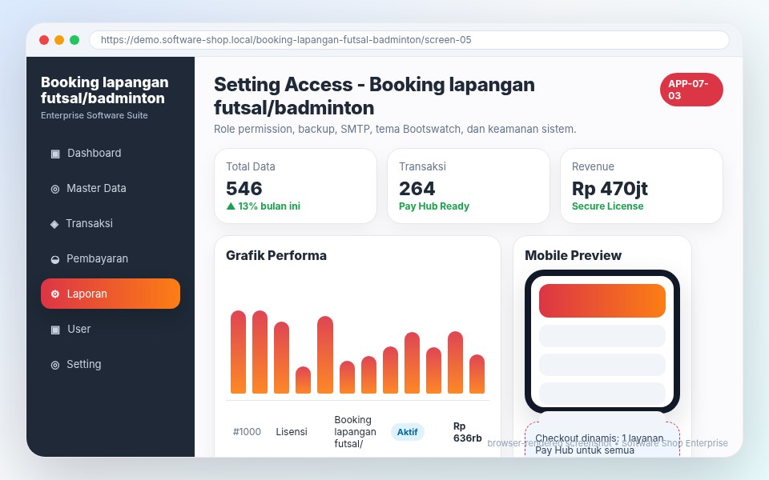Click the Master Data circle icon
The image size is (769, 480).
click(x=55, y=189)
